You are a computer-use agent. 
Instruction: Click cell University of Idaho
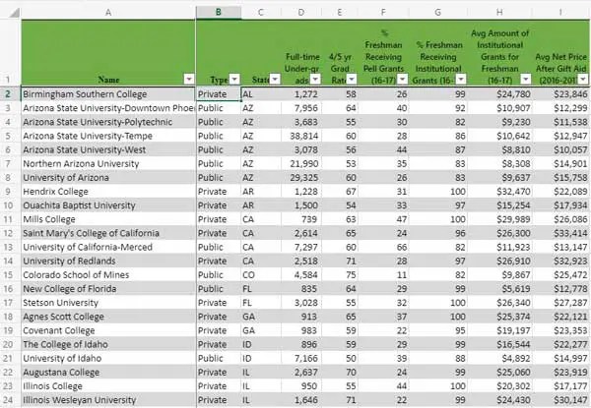(x=108, y=359)
